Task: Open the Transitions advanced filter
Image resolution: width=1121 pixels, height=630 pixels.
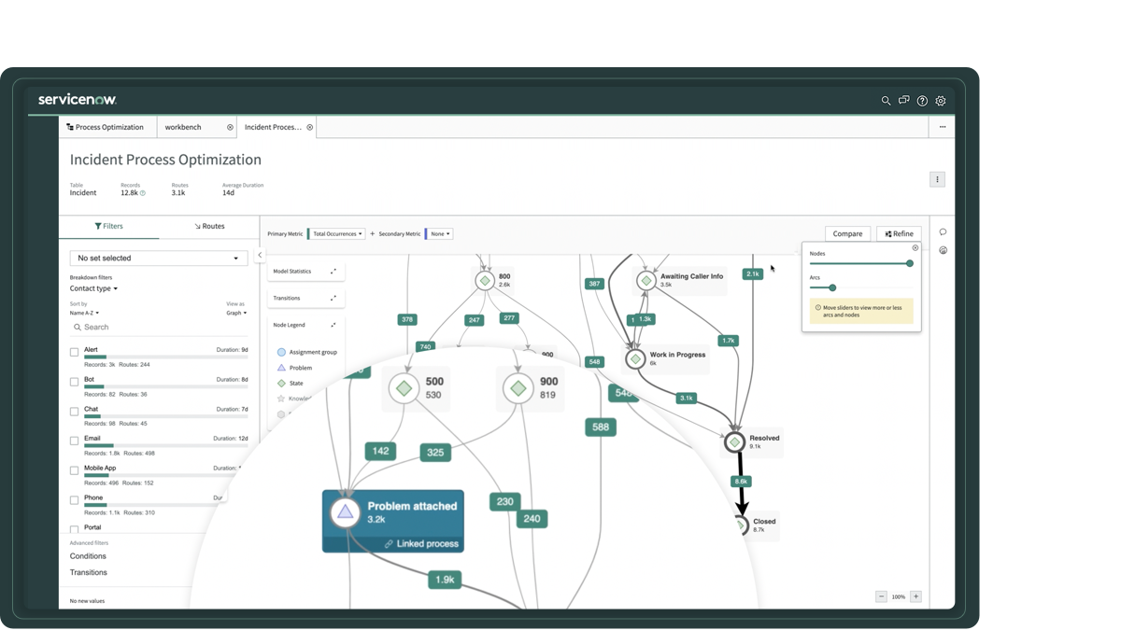Action: (89, 573)
